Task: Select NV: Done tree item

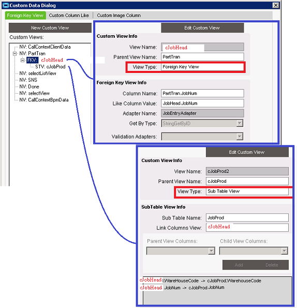Action: tap(29, 86)
